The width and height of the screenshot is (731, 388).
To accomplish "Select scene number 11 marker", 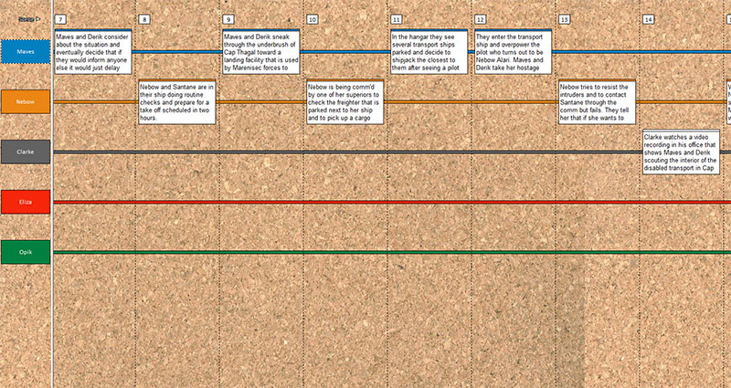I will click(x=397, y=19).
